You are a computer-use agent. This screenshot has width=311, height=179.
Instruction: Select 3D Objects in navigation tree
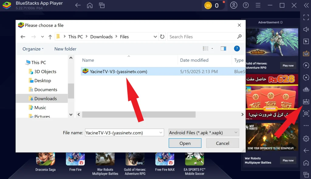[45, 72]
